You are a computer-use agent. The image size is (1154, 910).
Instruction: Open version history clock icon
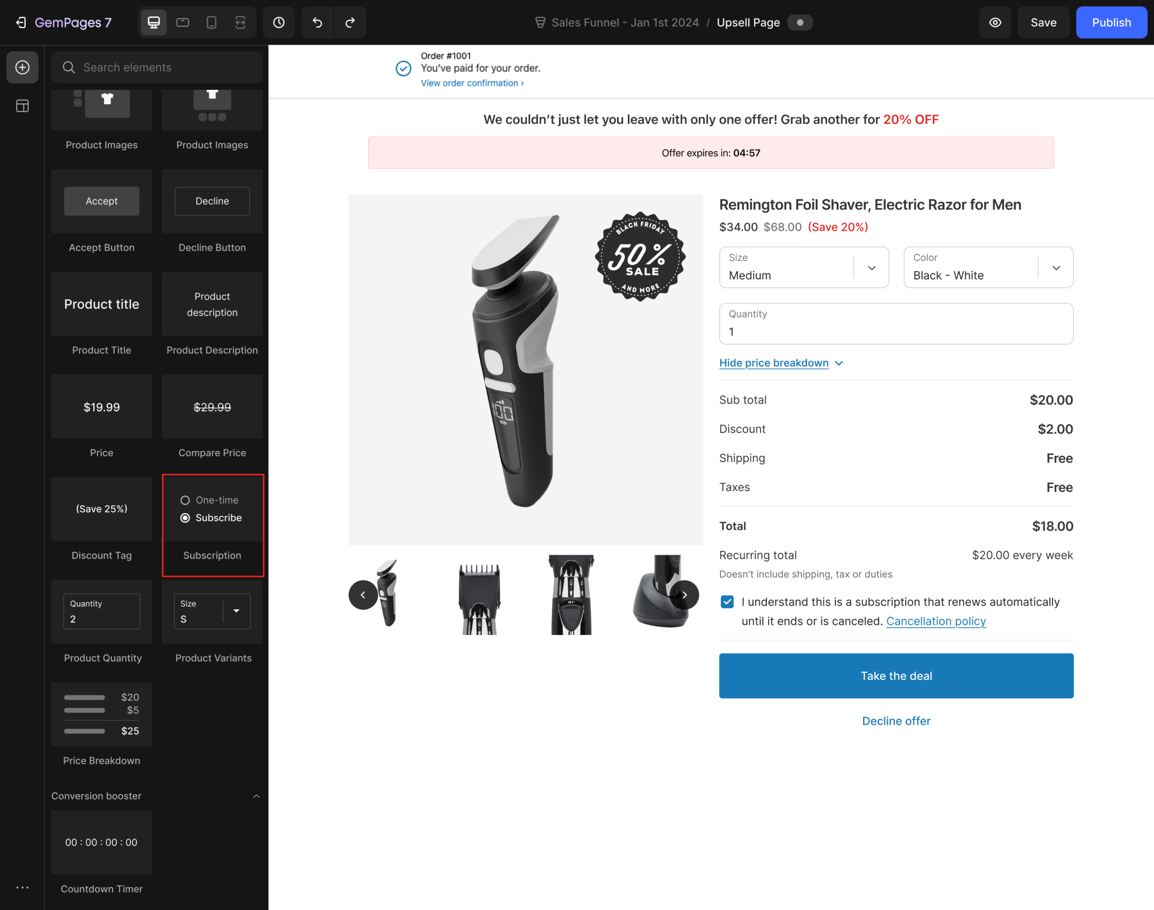coord(279,23)
